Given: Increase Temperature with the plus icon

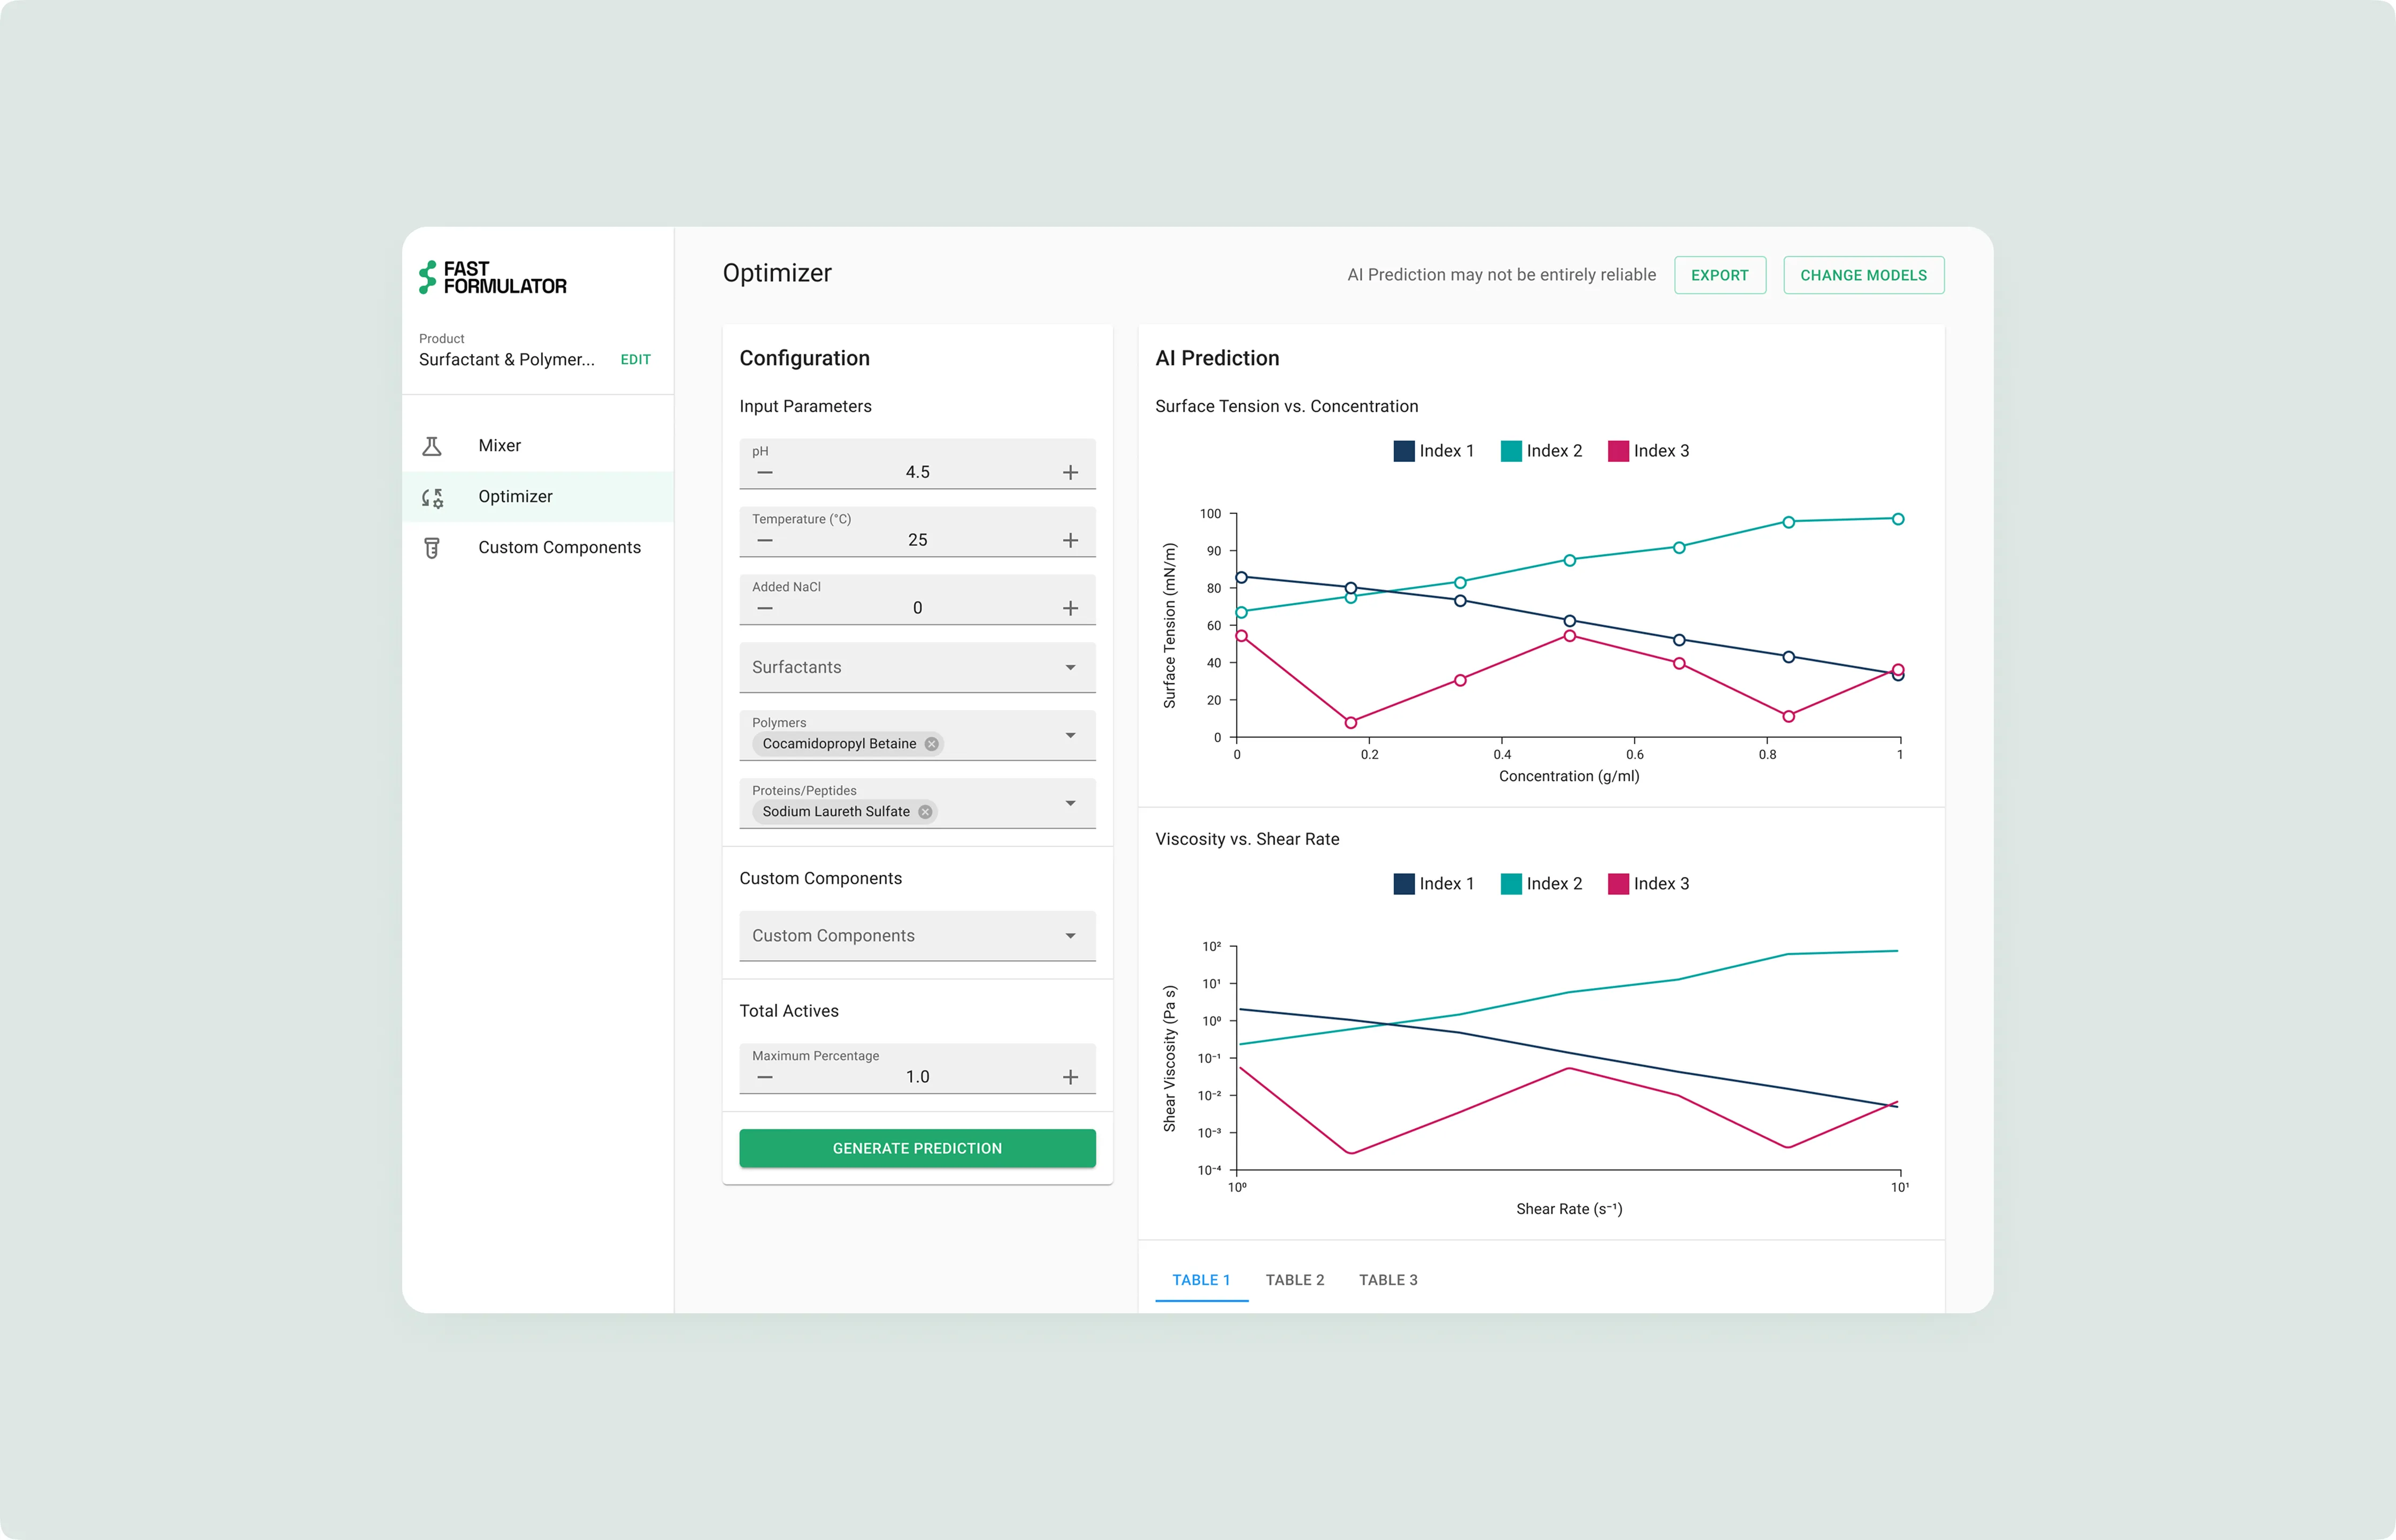Looking at the screenshot, I should 1070,540.
